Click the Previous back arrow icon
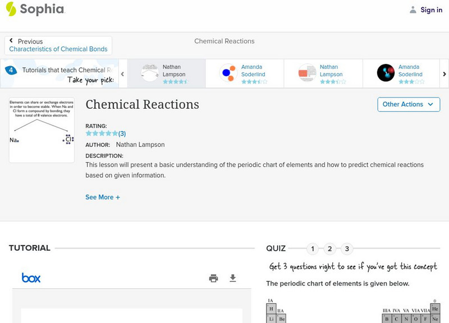This screenshot has height=323, width=449. (11, 41)
